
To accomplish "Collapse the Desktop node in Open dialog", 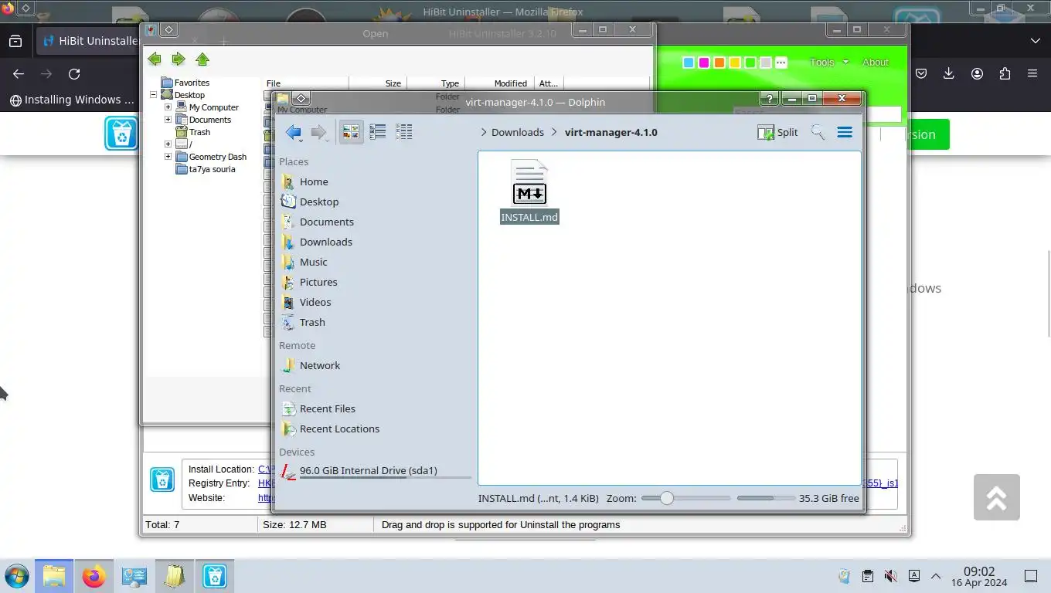I will click(x=154, y=95).
